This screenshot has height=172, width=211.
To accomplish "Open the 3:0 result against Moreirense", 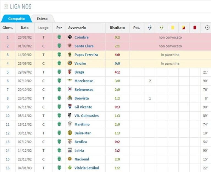I will tap(117, 81).
